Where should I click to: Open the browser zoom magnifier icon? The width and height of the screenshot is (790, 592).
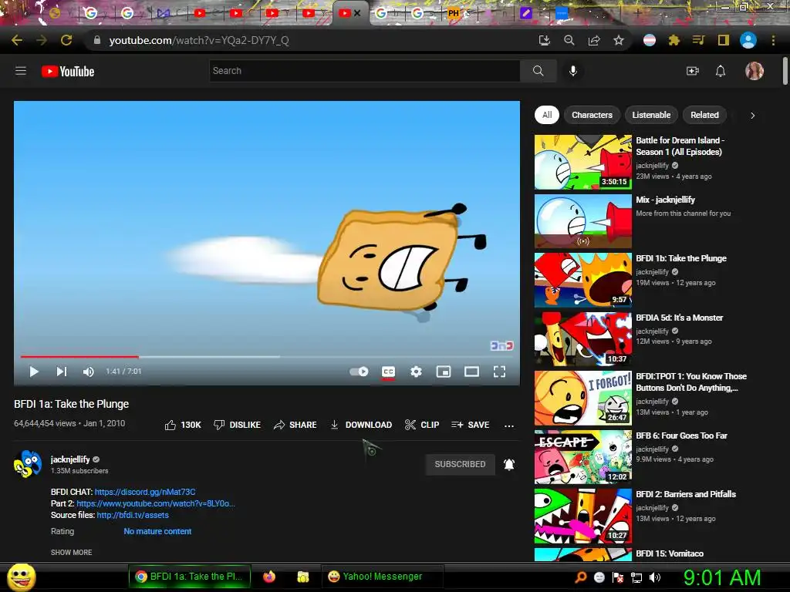569,40
